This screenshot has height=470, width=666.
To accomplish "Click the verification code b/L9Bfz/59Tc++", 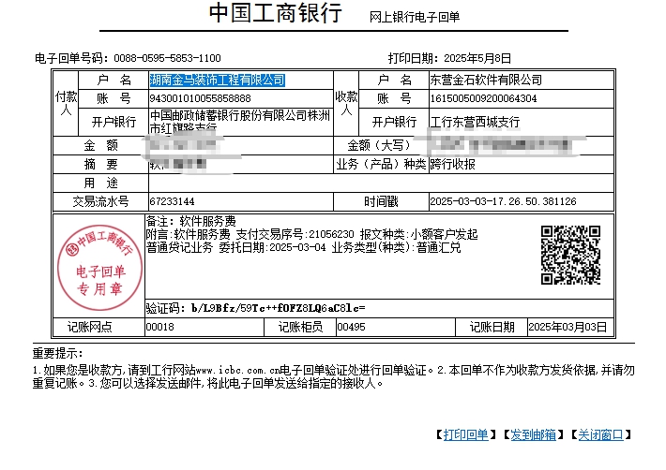I will (278, 308).
